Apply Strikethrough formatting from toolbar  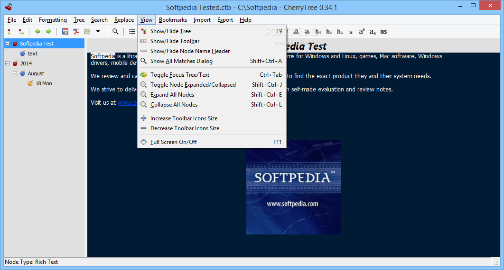click(x=307, y=31)
